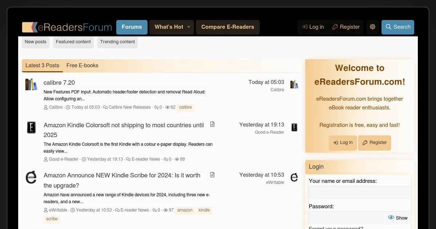Open the Good e-Reader author link under Colorsoft excerpt

pos(64,159)
